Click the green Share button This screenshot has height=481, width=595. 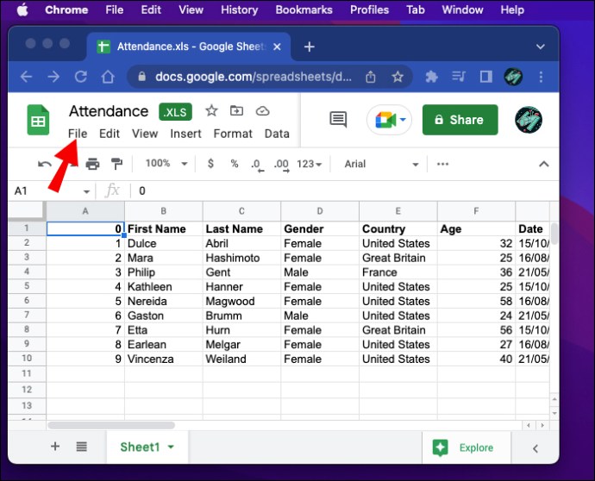pos(460,120)
